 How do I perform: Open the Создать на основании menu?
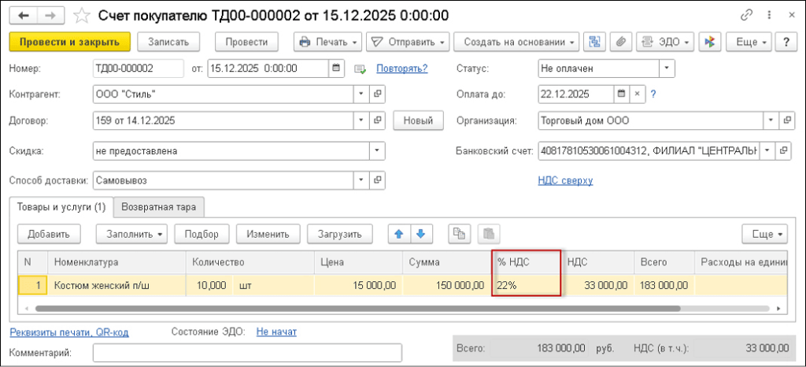pyautogui.click(x=518, y=42)
